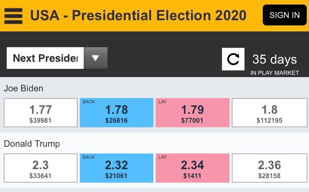Lay Joe Biden at 1.79
Screen dimensions: 309x192
pos(192,113)
